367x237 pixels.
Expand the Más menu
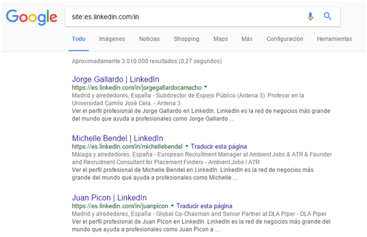coord(247,39)
